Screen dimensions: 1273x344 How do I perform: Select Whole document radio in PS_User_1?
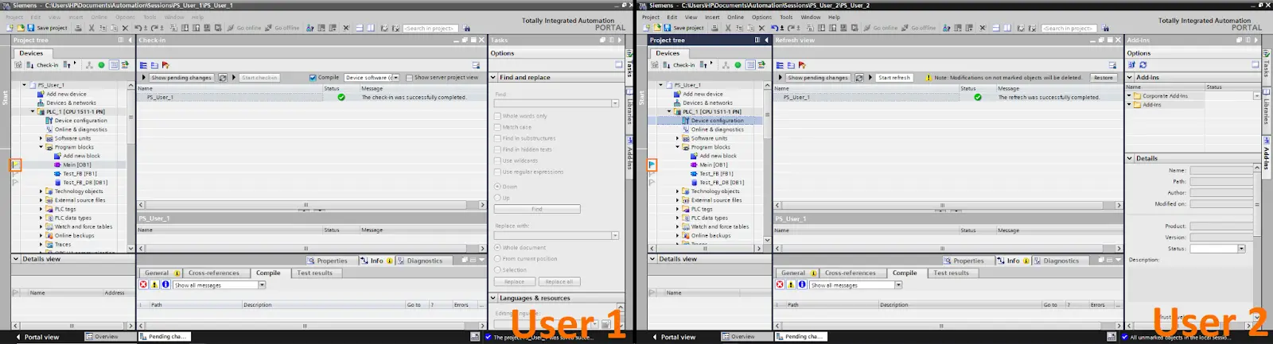point(497,247)
